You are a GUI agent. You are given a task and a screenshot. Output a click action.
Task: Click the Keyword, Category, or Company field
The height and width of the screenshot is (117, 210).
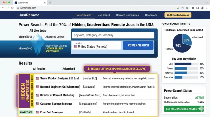[113, 35]
